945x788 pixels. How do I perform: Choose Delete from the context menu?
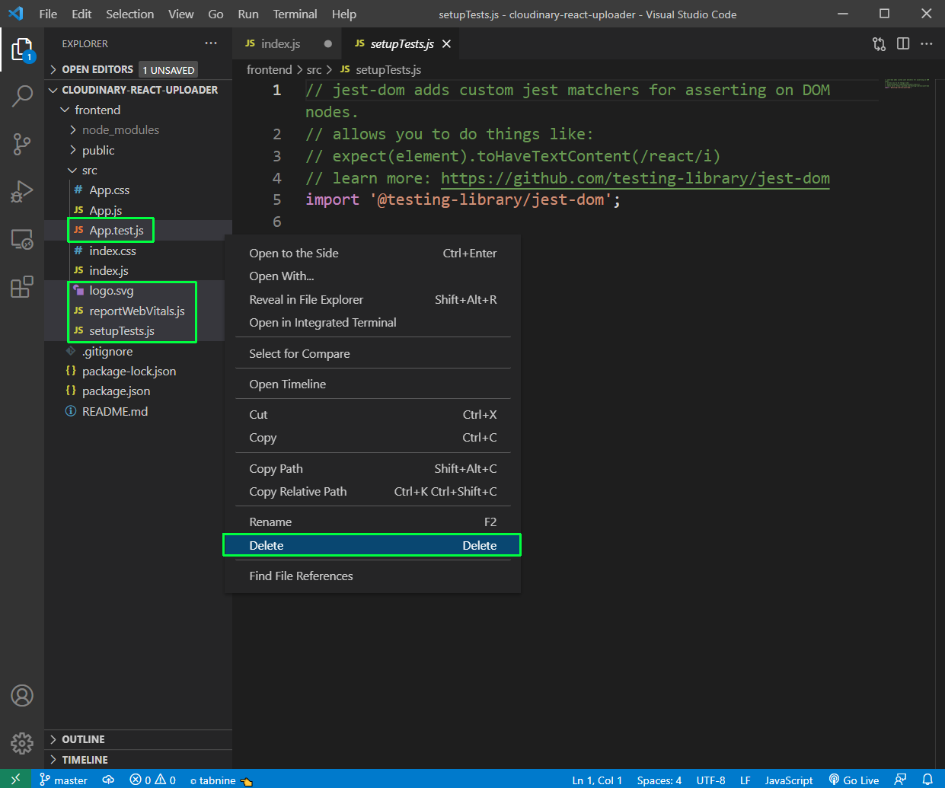click(372, 545)
